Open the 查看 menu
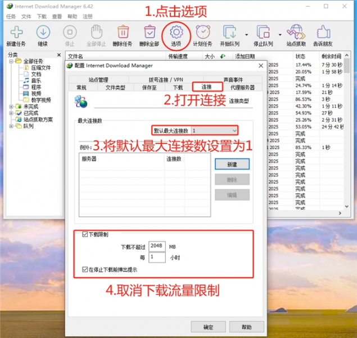The image size is (357, 338). click(57, 16)
